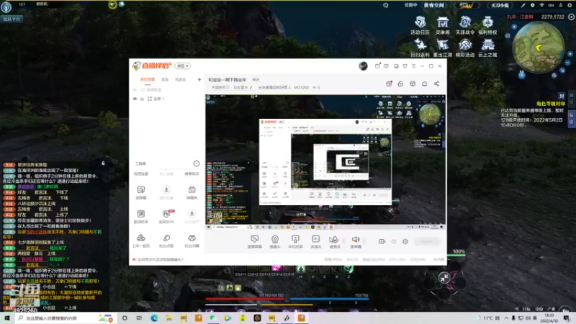The image size is (576, 324).
Task: Click stream preview thumbnail area
Action: click(325, 163)
